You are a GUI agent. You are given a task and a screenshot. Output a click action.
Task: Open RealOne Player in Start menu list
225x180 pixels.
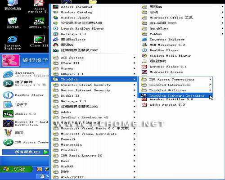tap(25, 95)
